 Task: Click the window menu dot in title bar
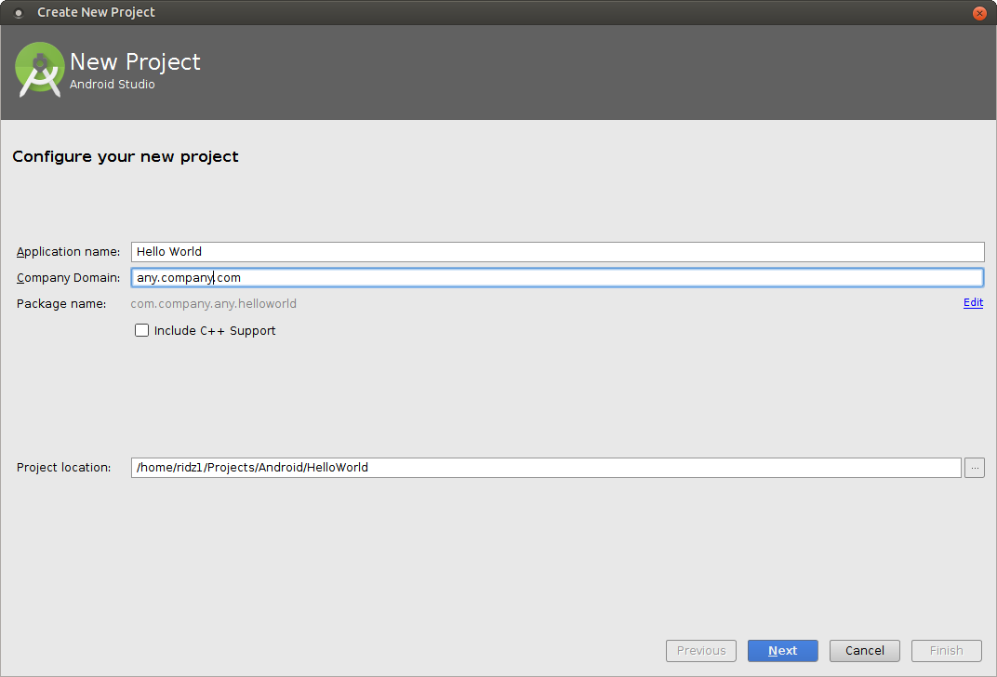[x=19, y=13]
